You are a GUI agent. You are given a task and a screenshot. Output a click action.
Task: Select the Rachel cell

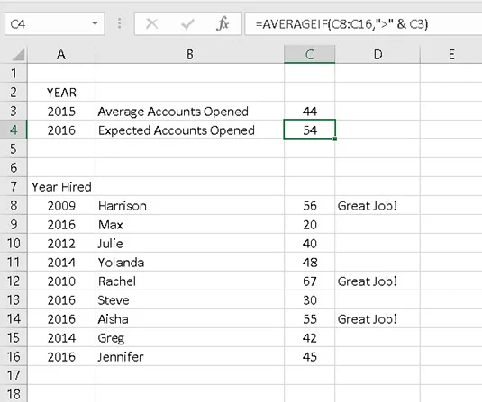click(190, 281)
